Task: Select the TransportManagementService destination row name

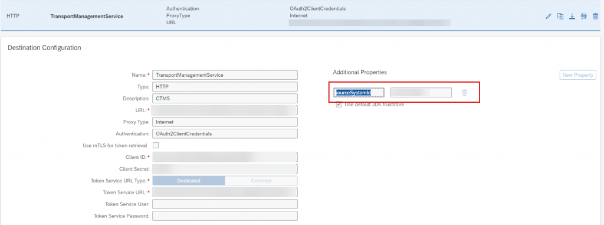Action: pos(87,17)
